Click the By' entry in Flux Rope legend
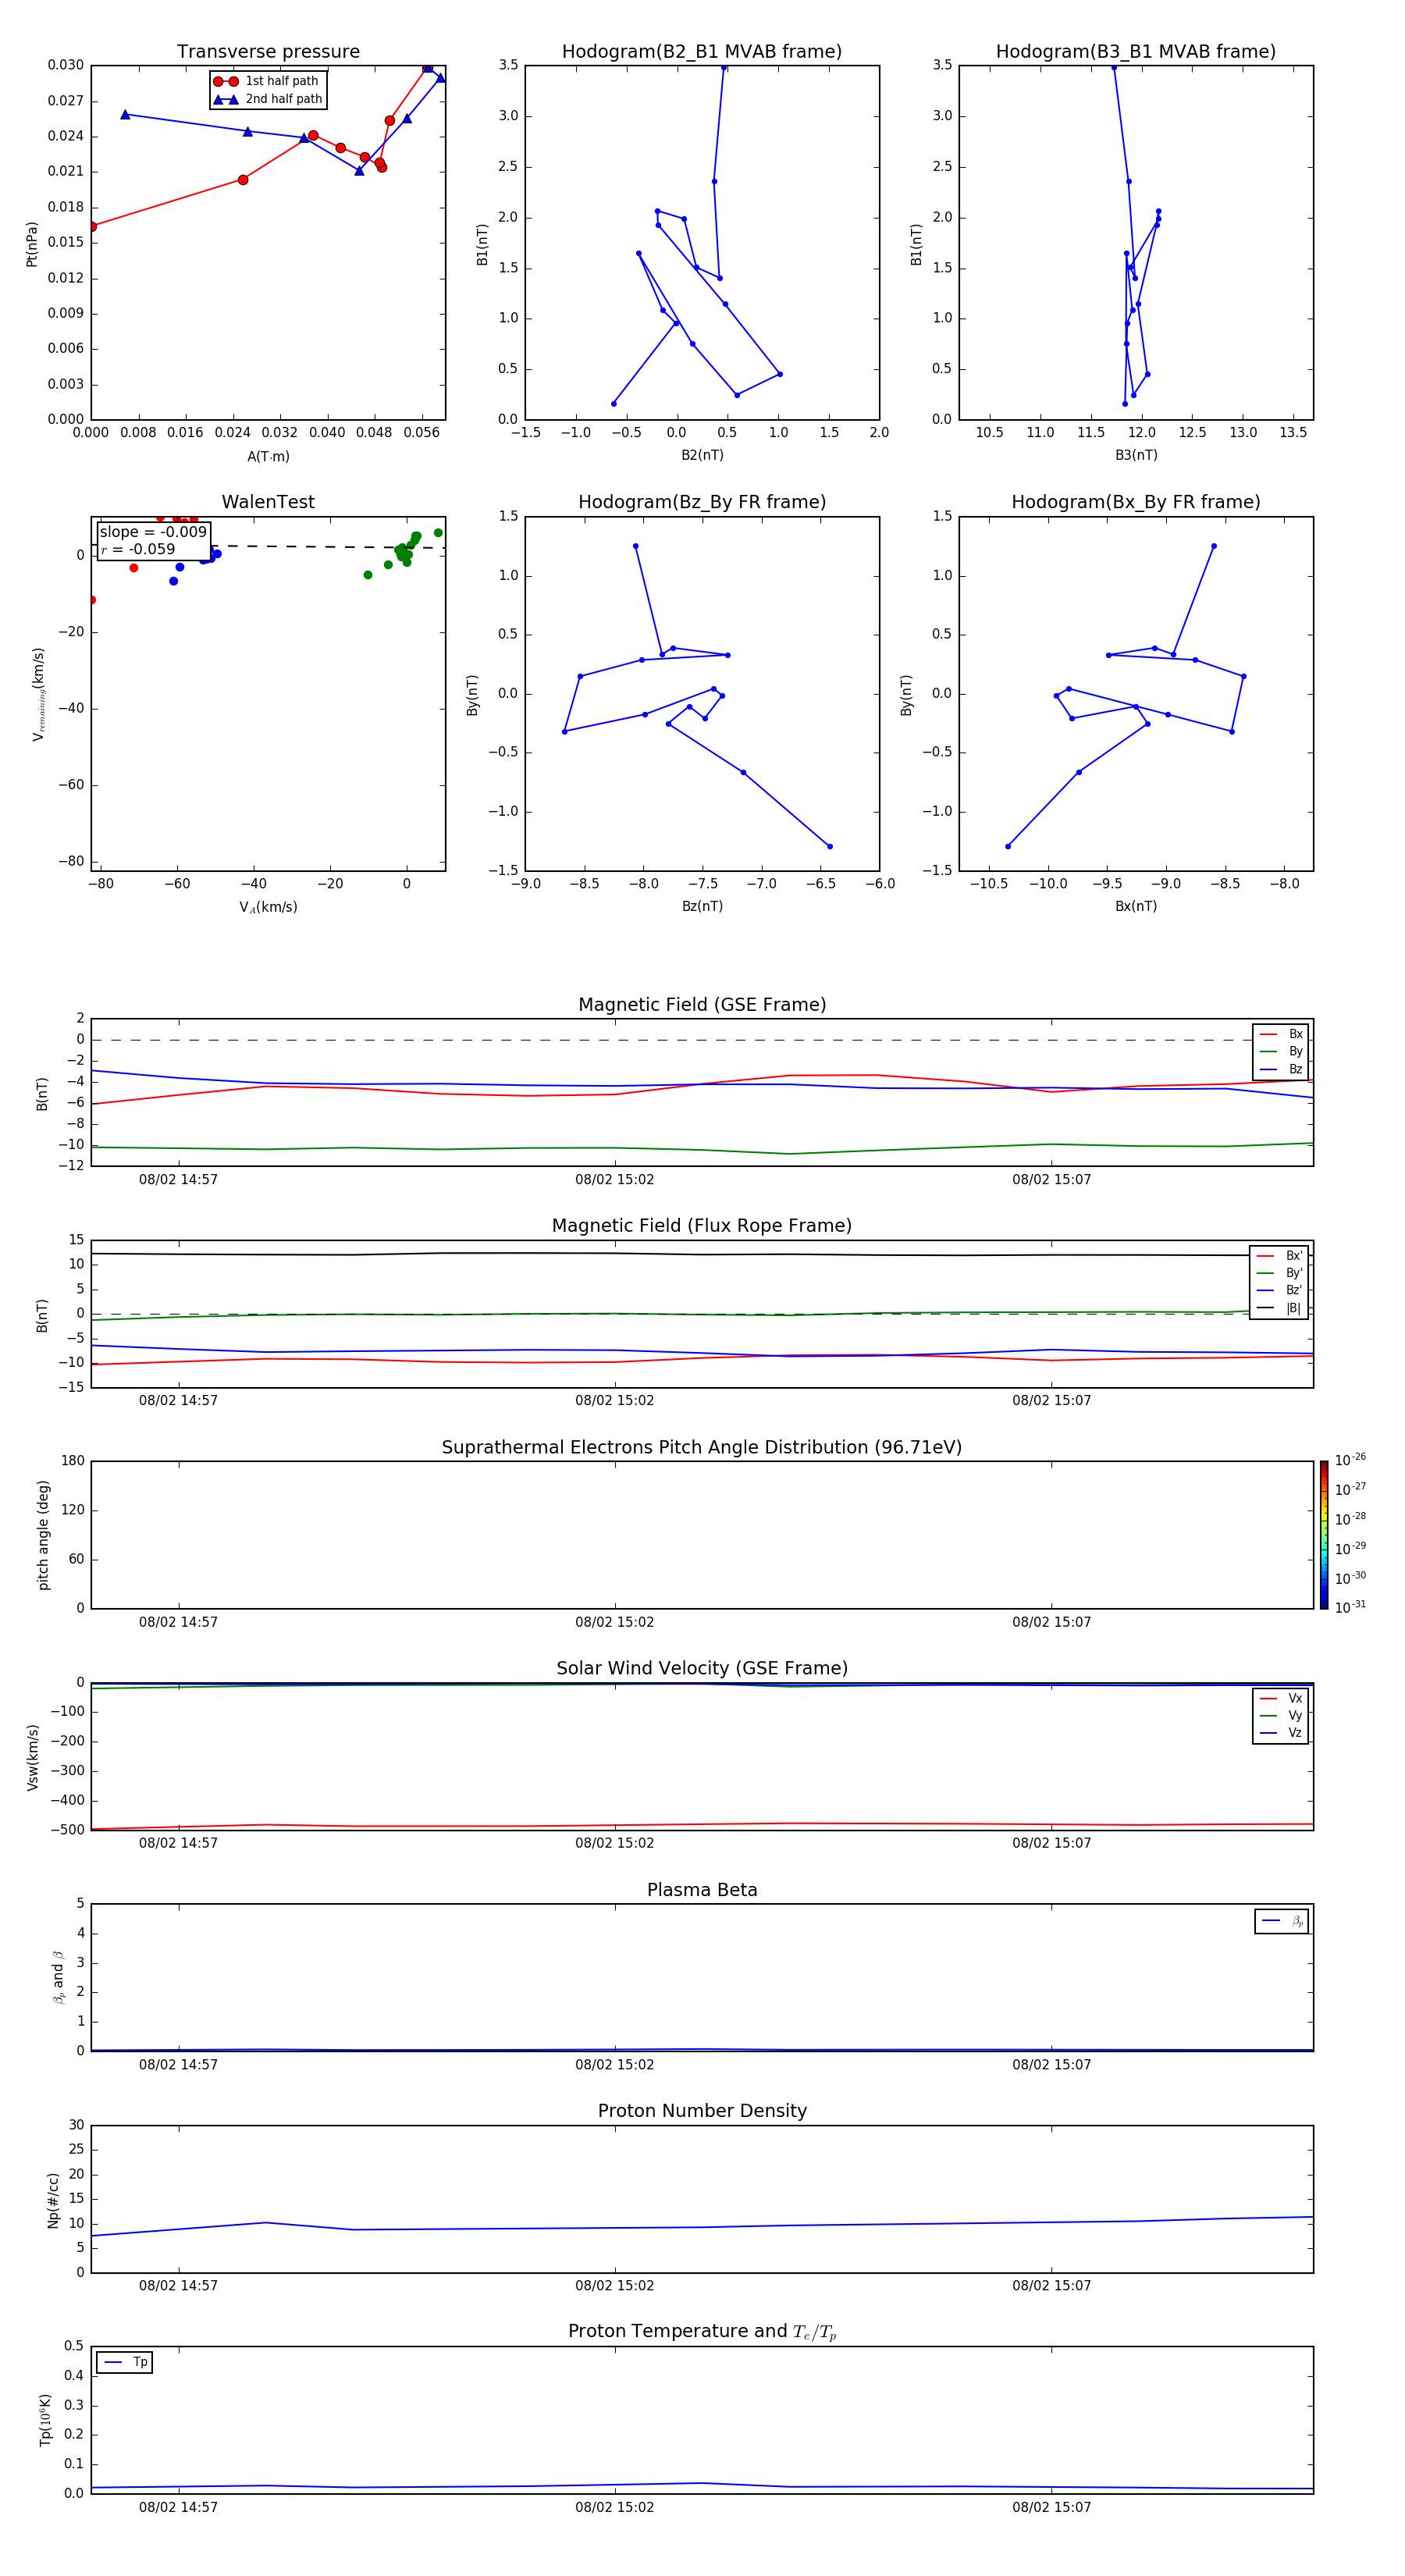This screenshot has width=1405, height=2576. point(1280,1273)
